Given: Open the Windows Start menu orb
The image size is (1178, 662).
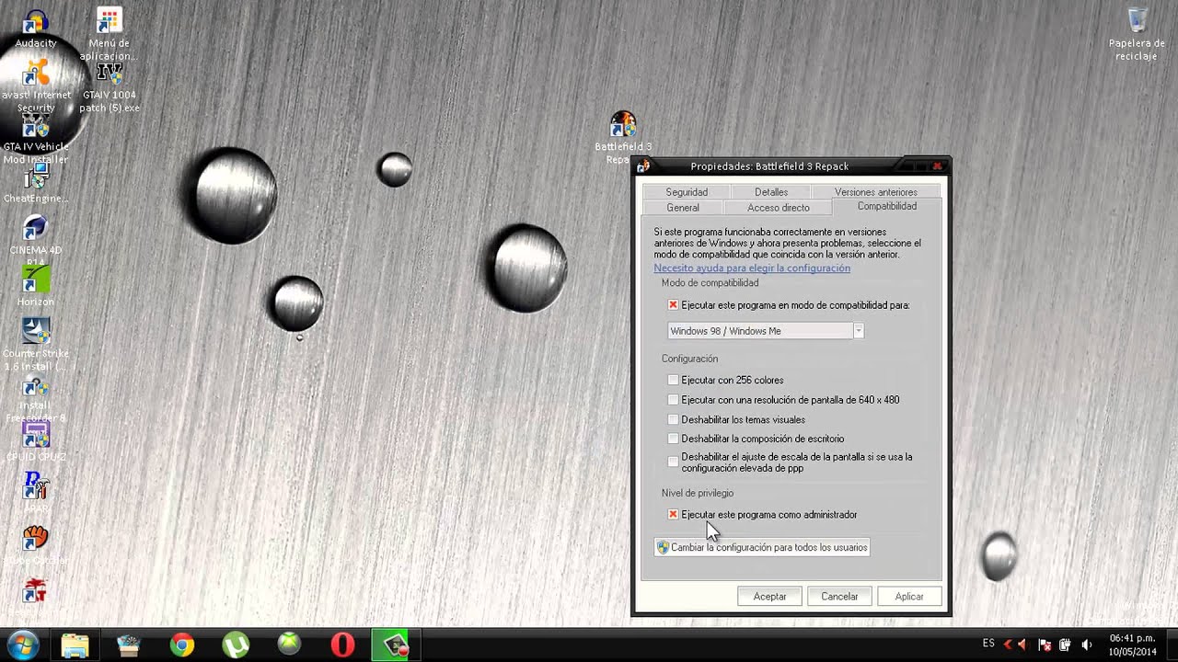Looking at the screenshot, I should 21,645.
